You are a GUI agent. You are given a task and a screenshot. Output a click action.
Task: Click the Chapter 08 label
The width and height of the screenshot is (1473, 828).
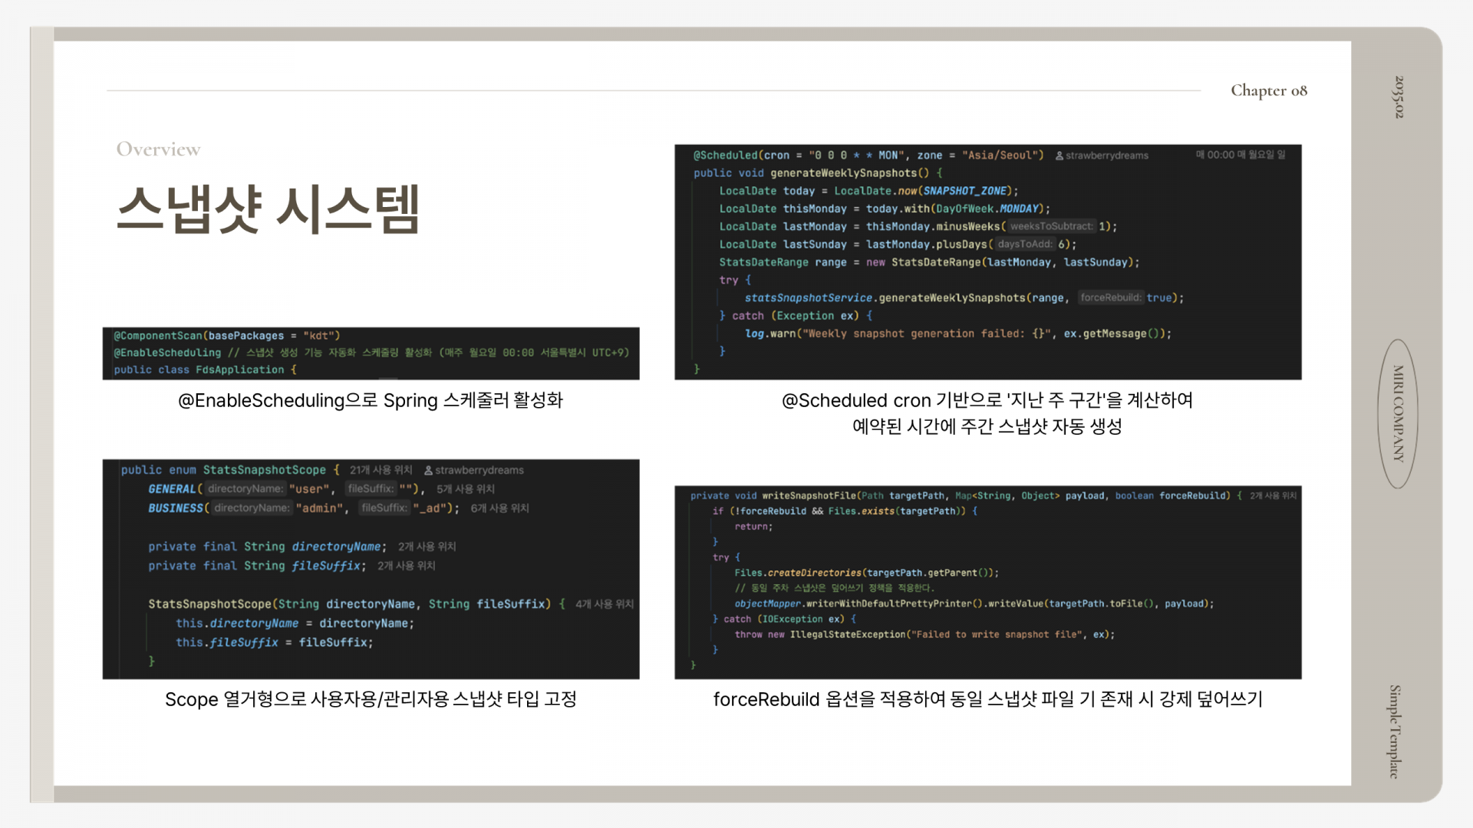pyautogui.click(x=1269, y=90)
